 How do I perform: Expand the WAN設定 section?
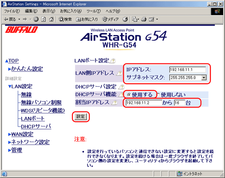coord(10,134)
